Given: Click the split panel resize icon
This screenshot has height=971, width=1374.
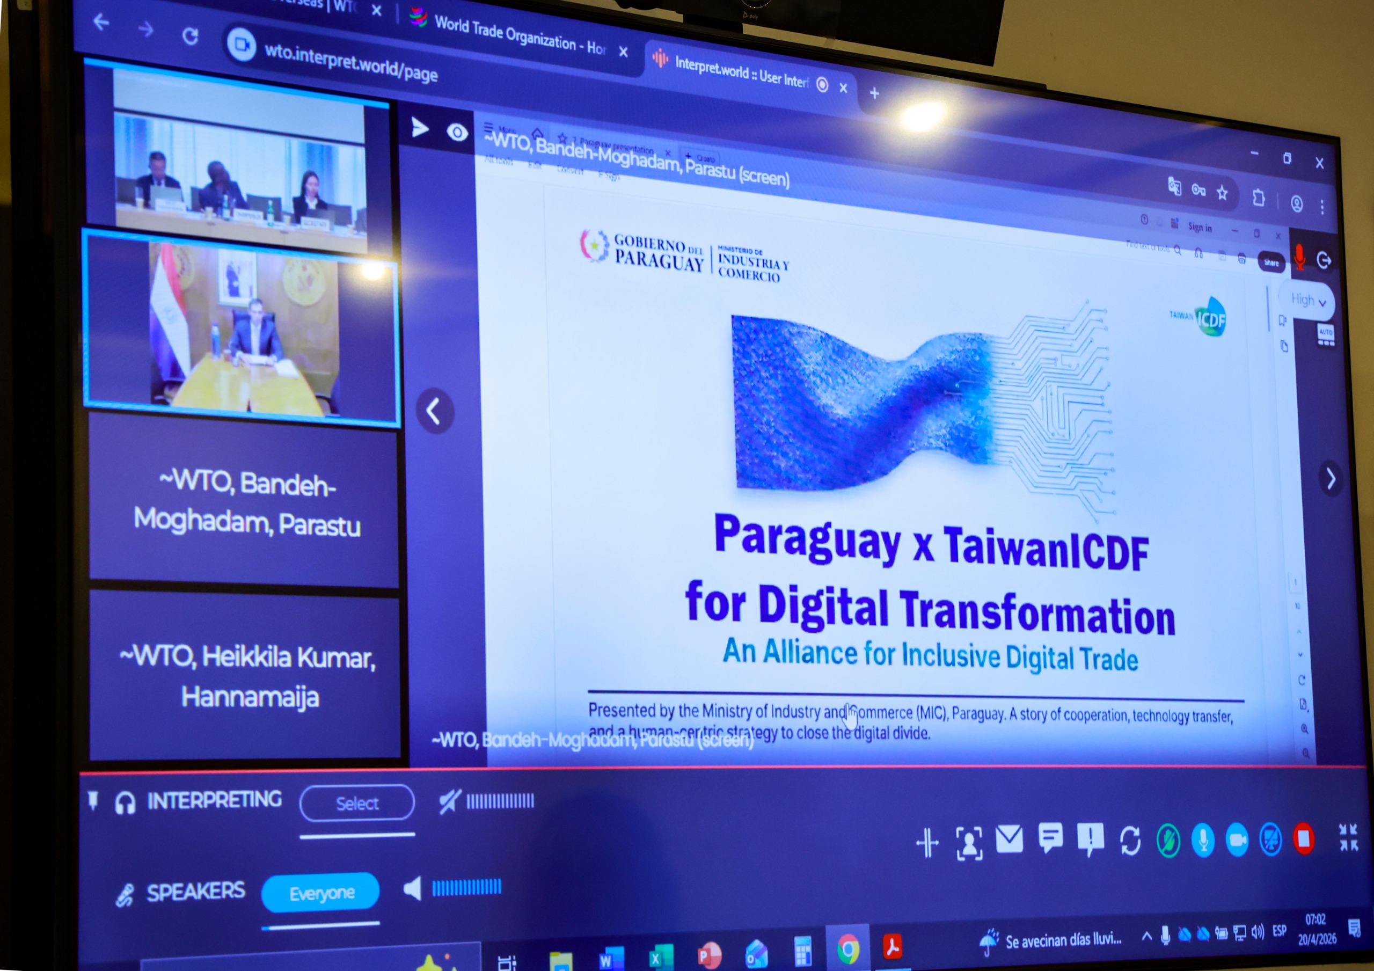Looking at the screenshot, I should tap(927, 843).
